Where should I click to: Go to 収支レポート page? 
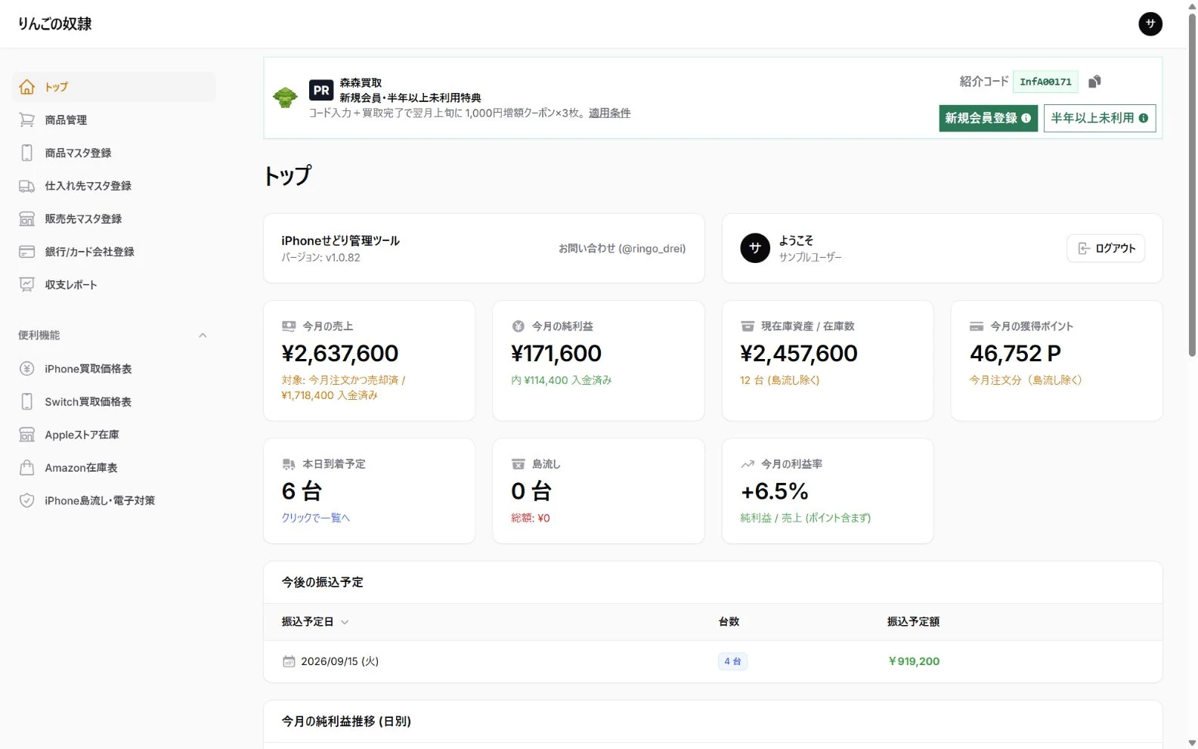(114, 285)
